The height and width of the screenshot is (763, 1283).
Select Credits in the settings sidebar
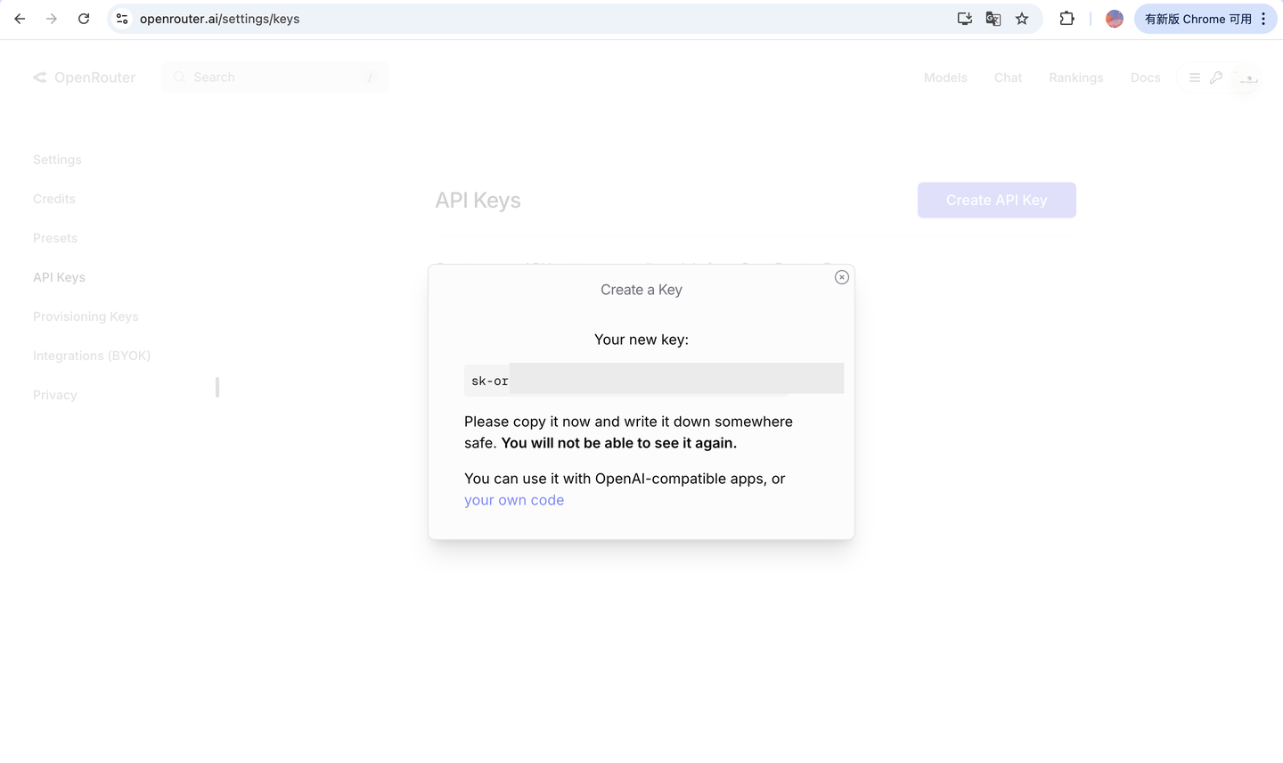pyautogui.click(x=54, y=199)
